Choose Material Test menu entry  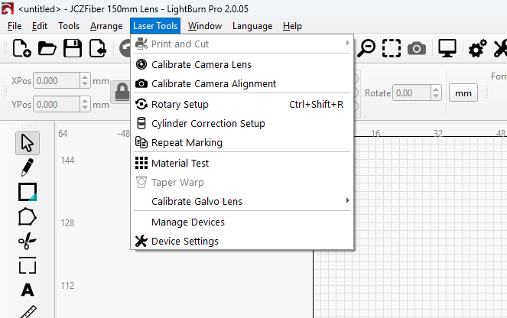point(180,163)
